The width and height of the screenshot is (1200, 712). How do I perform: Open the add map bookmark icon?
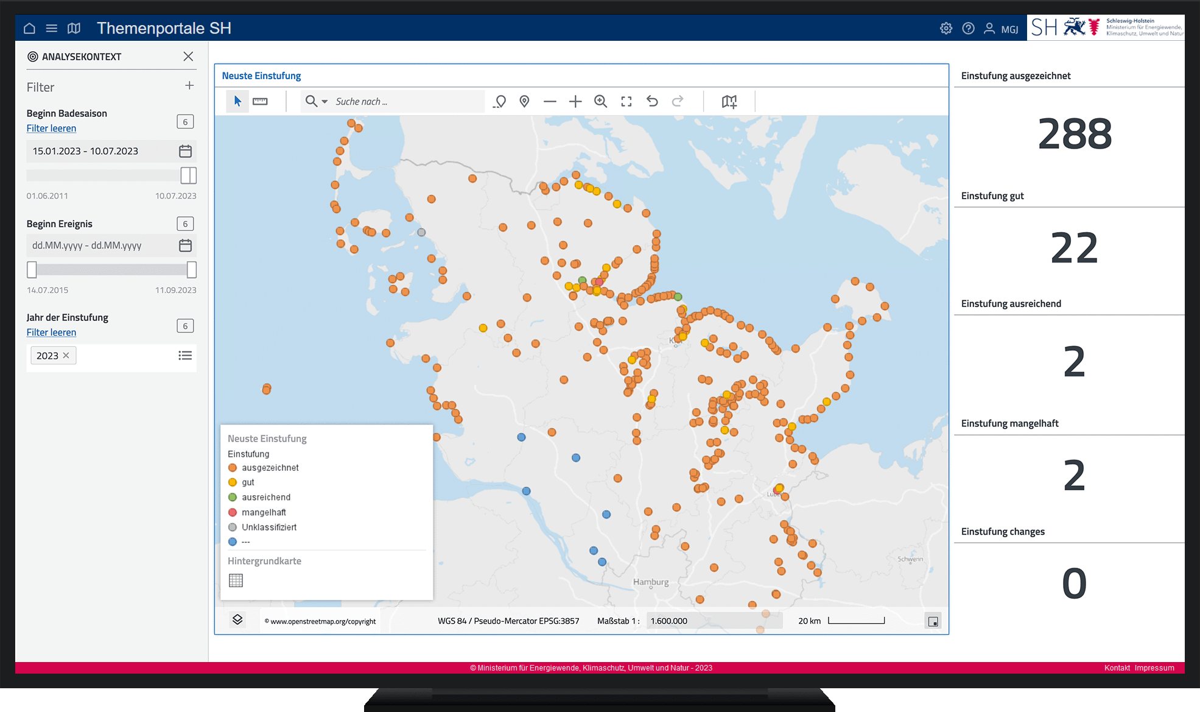729,102
